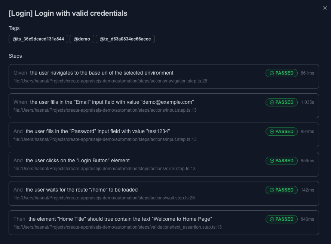Open the text_assertion.step.ts file link
This screenshot has width=331, height=244.
[117, 227]
